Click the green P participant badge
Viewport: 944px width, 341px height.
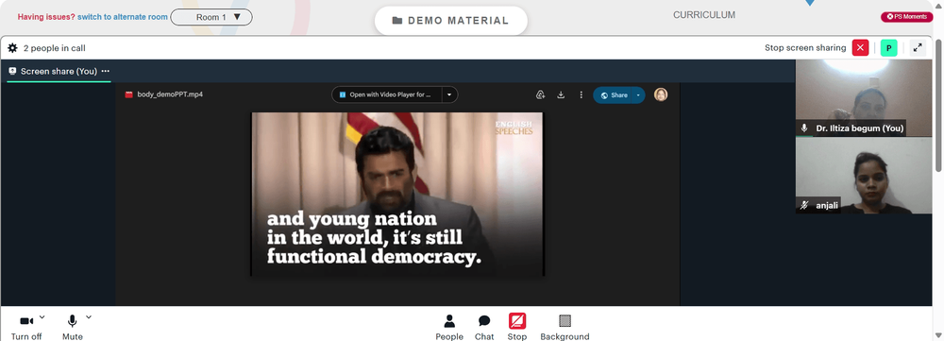point(888,48)
